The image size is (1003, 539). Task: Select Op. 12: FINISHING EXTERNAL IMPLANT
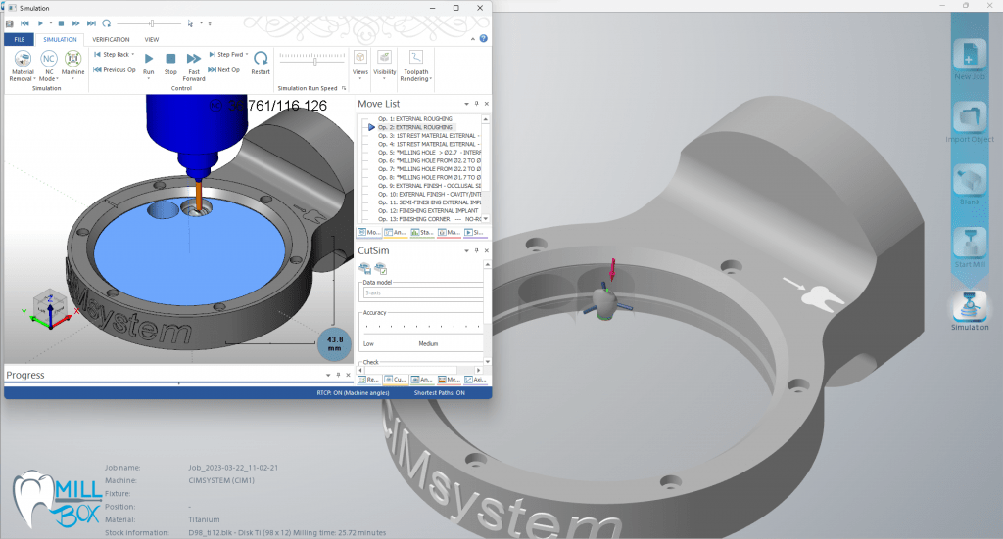(x=428, y=210)
